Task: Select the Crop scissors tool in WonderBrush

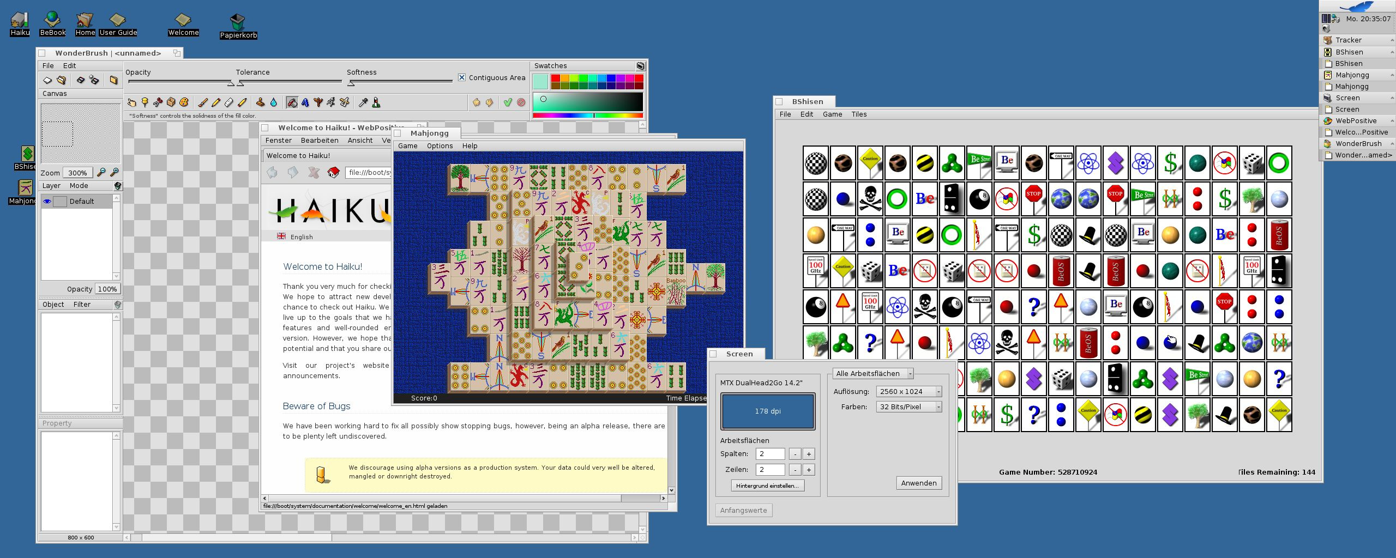Action: 158,102
